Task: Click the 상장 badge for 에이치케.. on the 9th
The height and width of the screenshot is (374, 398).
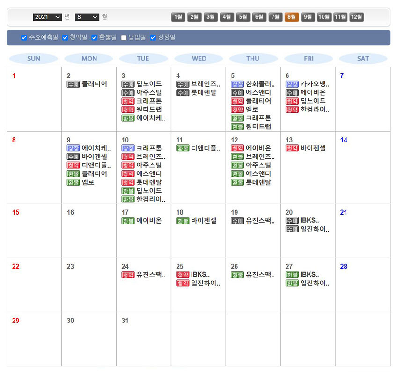Action: (x=74, y=148)
